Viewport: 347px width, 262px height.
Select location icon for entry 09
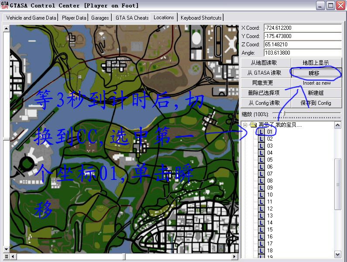click(261, 188)
